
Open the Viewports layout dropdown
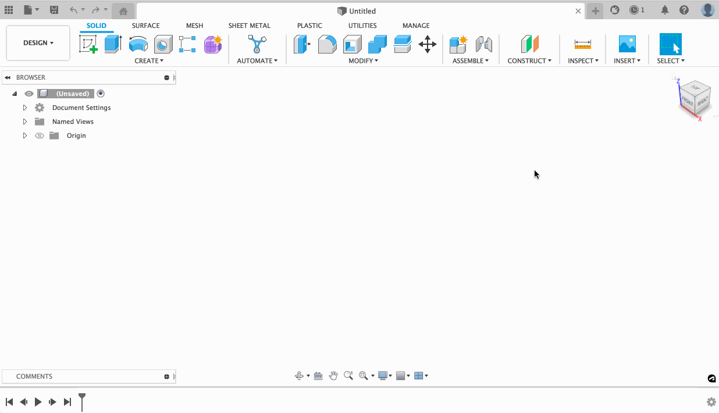click(421, 376)
